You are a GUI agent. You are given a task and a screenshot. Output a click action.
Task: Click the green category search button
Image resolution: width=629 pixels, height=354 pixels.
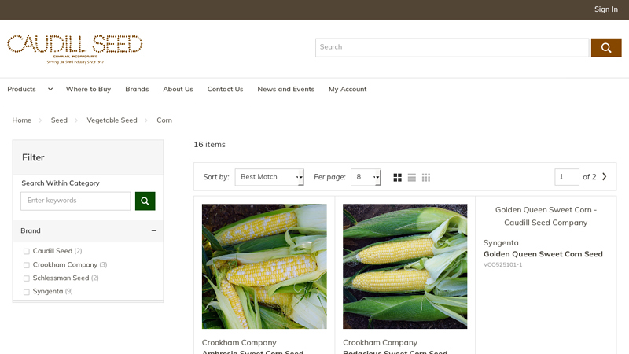(x=145, y=201)
